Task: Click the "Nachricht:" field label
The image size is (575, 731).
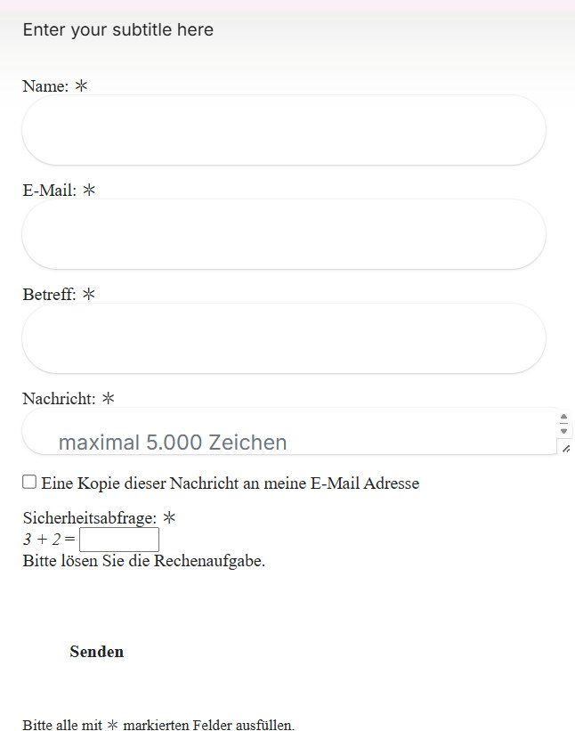Action: tap(59, 399)
